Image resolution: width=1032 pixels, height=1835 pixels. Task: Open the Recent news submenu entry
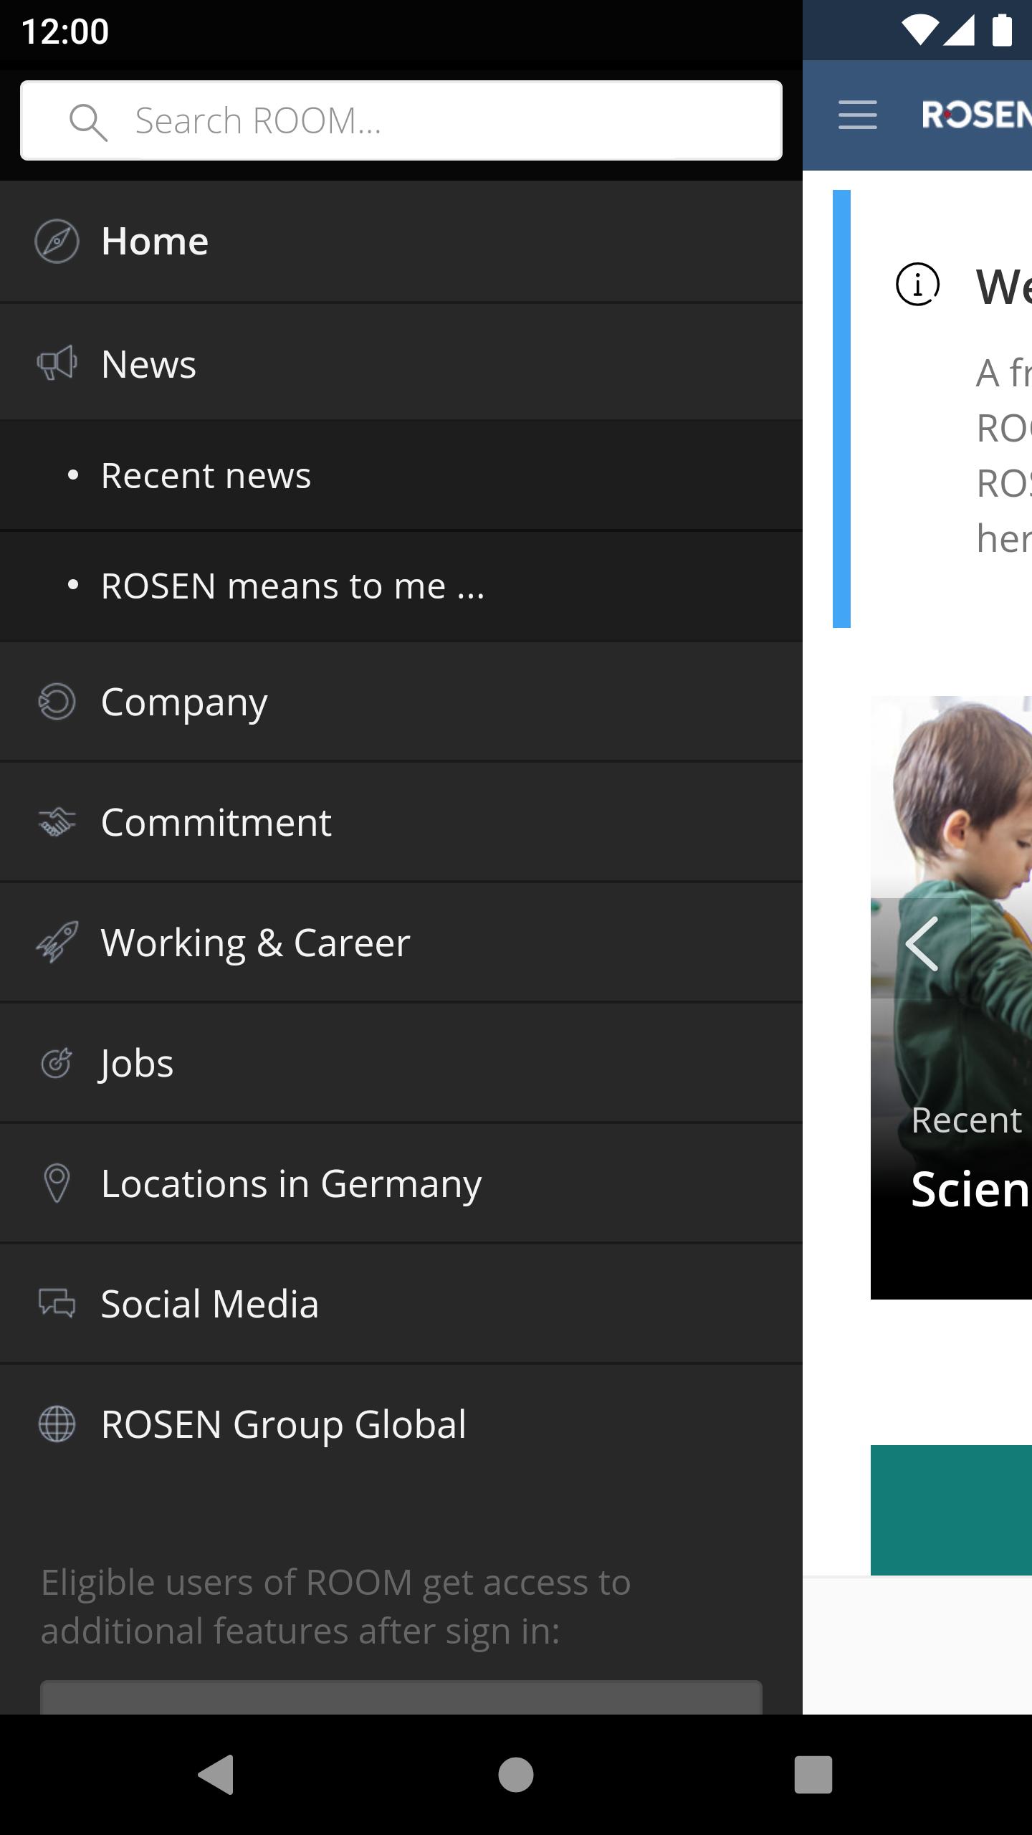point(401,475)
